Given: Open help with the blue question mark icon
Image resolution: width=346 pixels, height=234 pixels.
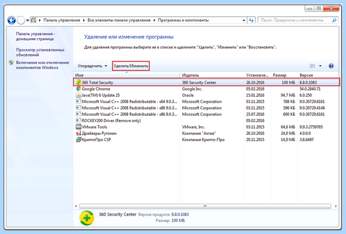Looking at the screenshot, I should pyautogui.click(x=331, y=66).
